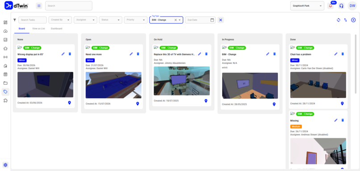Click Minor badge on 'Chair has a problem'
Image resolution: width=360 pixels, height=171 pixels.
tap(295, 60)
